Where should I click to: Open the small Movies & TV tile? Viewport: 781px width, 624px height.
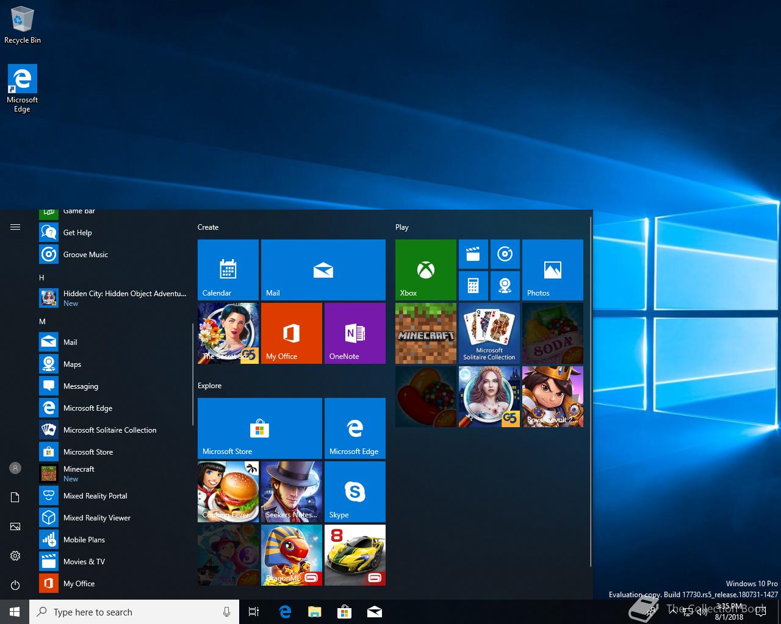pyautogui.click(x=473, y=254)
